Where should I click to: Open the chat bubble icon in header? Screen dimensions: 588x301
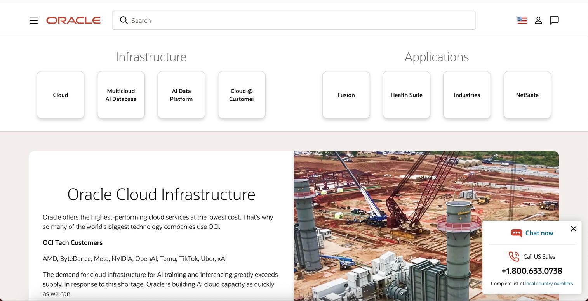[554, 21]
